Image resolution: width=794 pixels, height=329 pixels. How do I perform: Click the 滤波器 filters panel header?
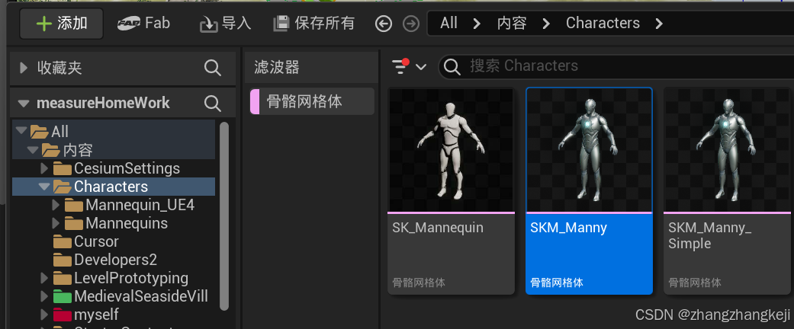311,67
